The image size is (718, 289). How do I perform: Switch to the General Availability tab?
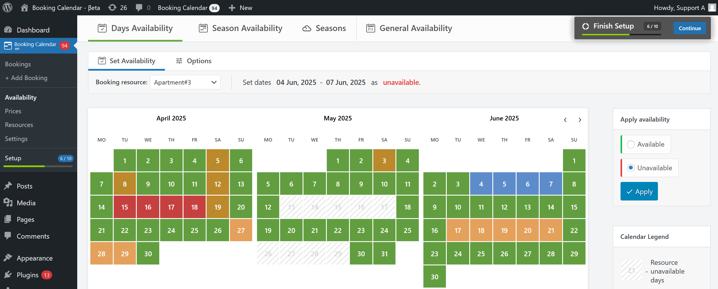[409, 28]
